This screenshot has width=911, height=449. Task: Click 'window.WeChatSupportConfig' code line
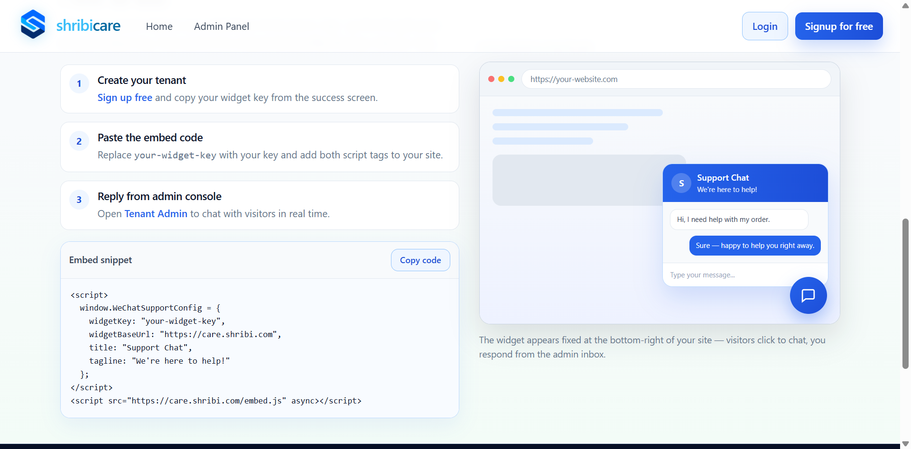(x=150, y=308)
